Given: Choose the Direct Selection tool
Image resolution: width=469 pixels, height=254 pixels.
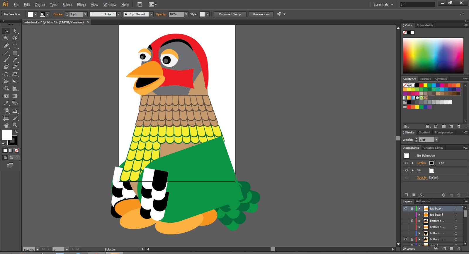Looking at the screenshot, I should pyautogui.click(x=15, y=31).
